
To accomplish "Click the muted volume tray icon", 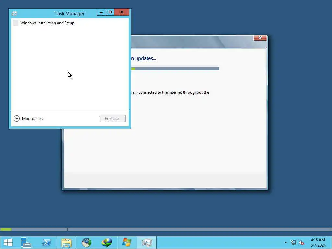I will [x=301, y=243].
